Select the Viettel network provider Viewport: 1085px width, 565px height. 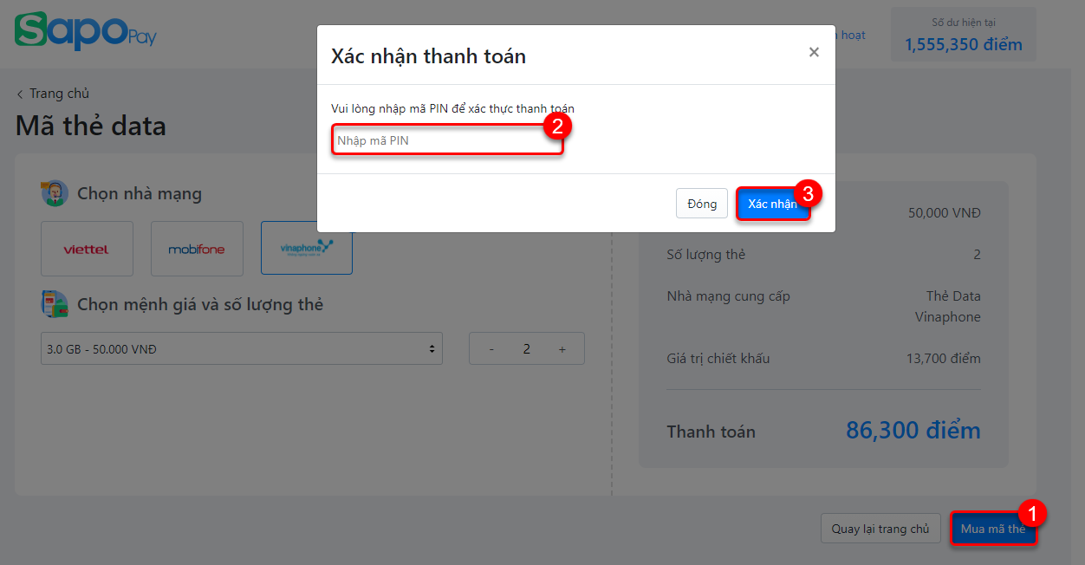coord(87,249)
